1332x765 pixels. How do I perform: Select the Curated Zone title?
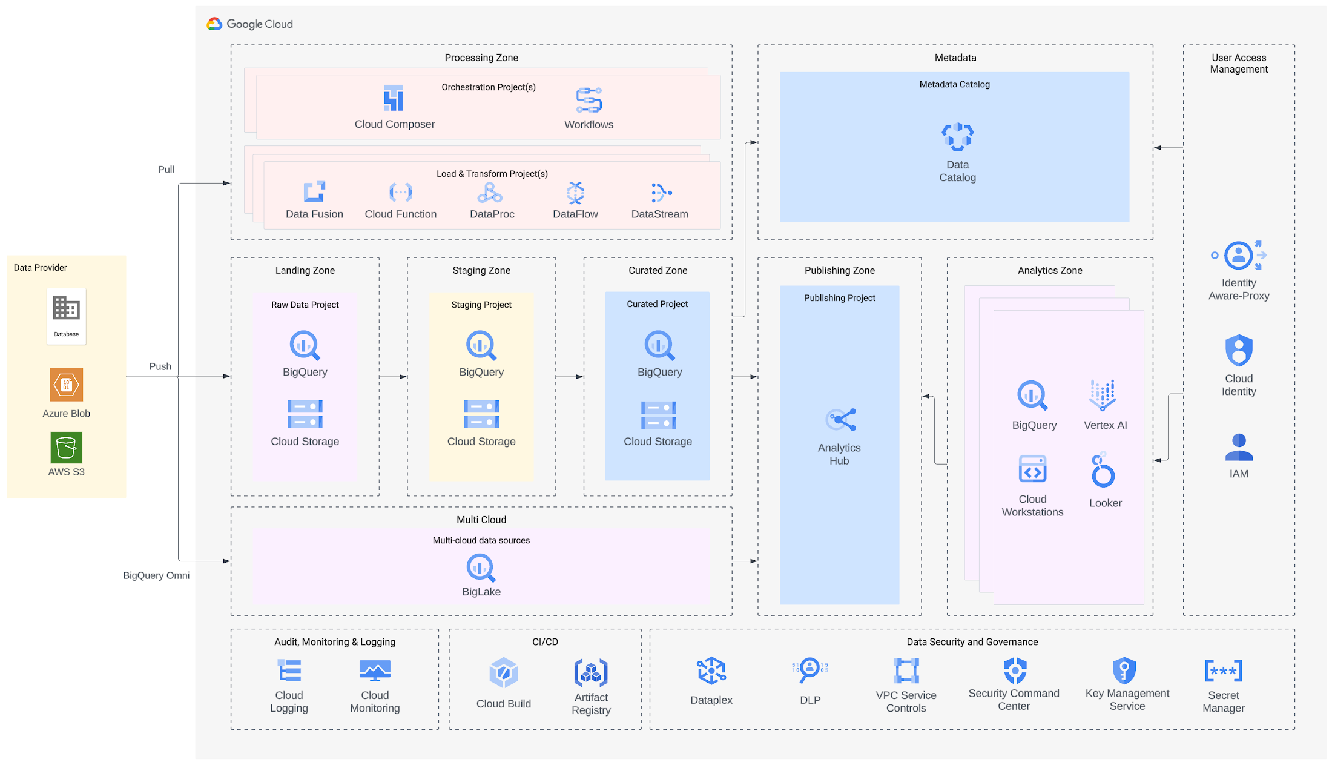tap(658, 270)
